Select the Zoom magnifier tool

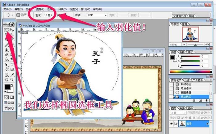pyautogui.click(x=12, y=80)
